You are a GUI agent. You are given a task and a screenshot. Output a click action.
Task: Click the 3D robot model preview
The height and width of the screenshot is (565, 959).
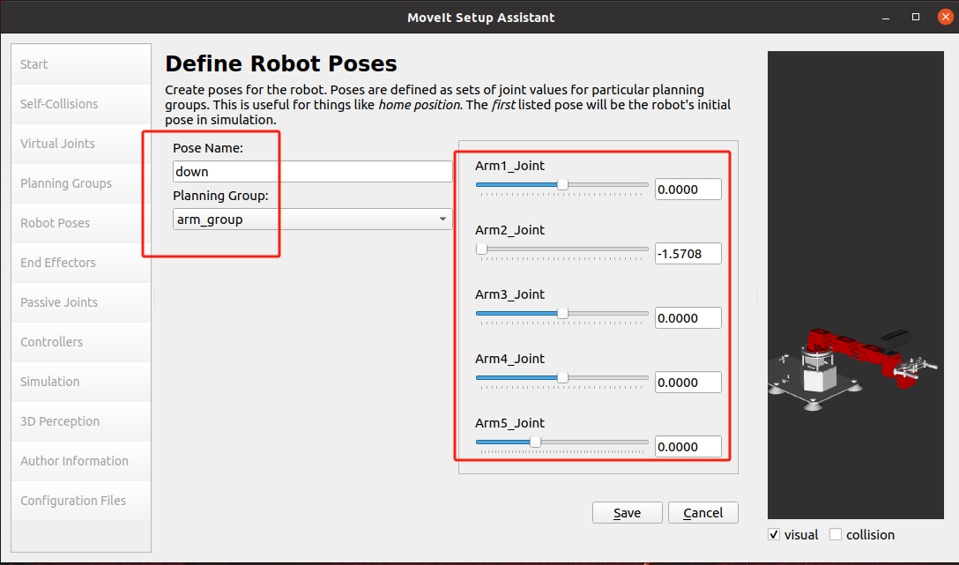(x=856, y=285)
